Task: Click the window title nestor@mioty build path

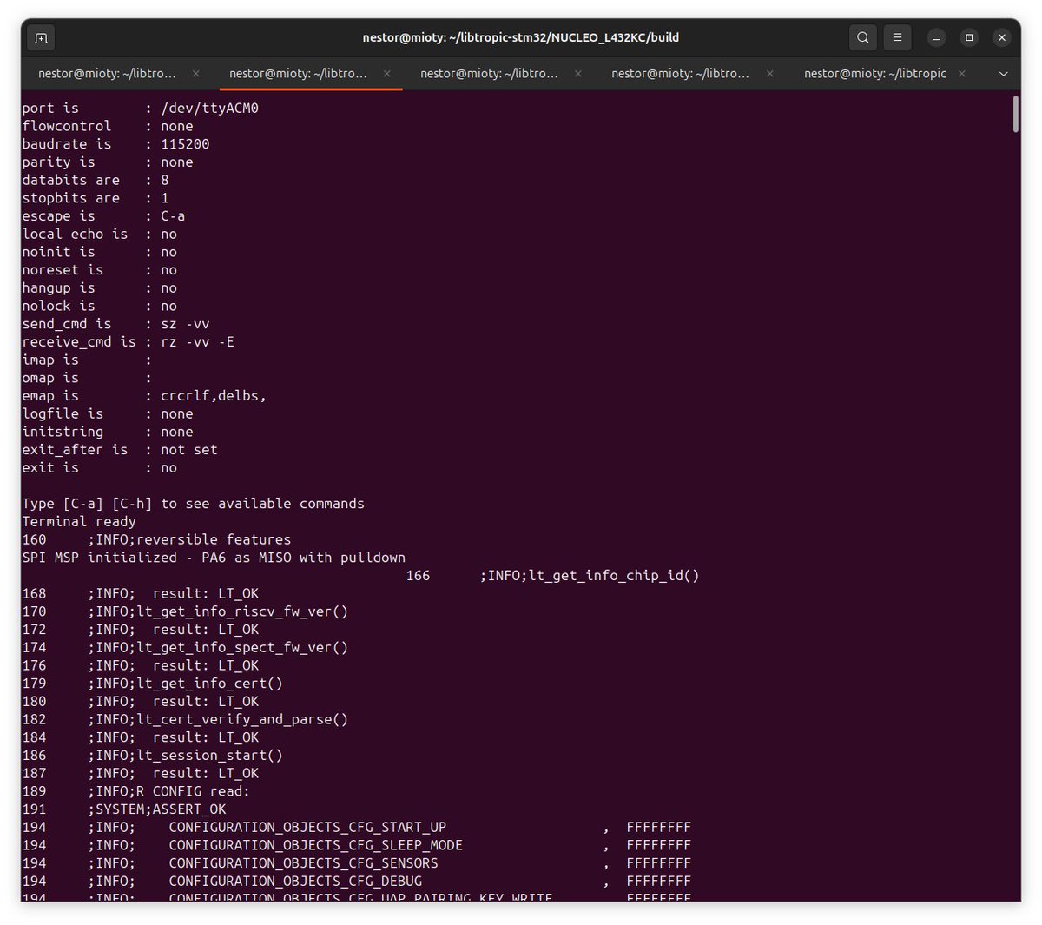Action: pyautogui.click(x=521, y=37)
